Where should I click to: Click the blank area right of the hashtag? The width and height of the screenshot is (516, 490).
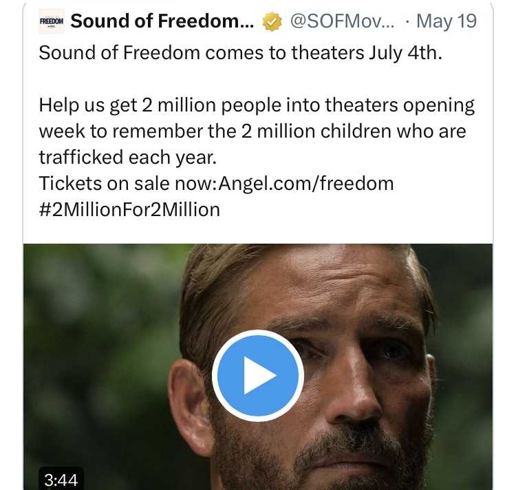click(358, 209)
